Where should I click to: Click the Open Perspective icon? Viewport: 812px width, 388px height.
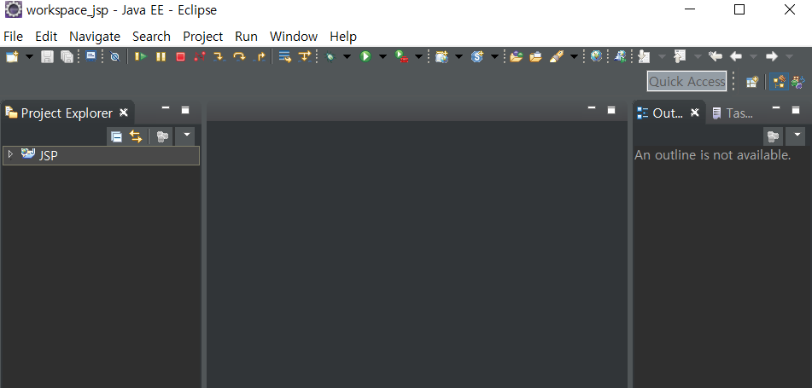pyautogui.click(x=752, y=82)
